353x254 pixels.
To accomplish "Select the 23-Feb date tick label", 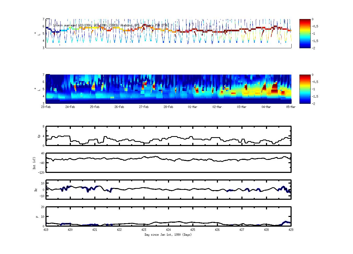I will (x=46, y=107).
